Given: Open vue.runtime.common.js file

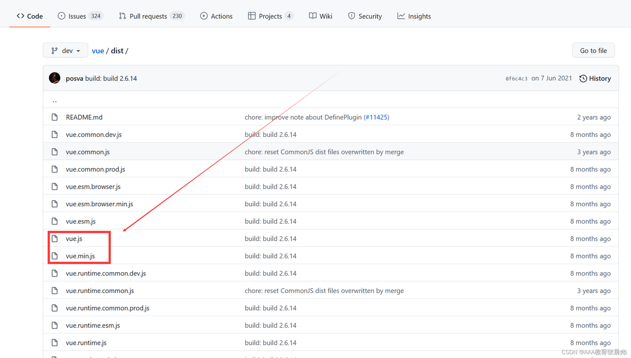Looking at the screenshot, I should coord(100,290).
